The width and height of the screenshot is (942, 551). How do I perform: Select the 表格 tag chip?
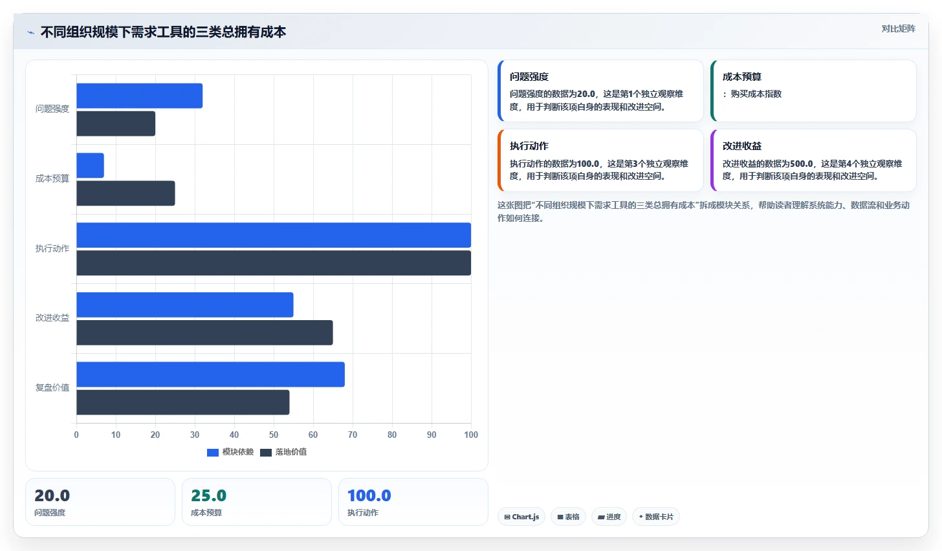(x=568, y=517)
